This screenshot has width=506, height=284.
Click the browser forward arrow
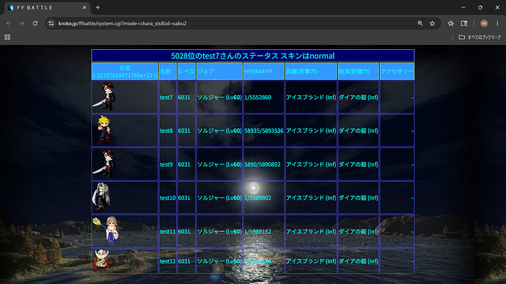click(21, 23)
